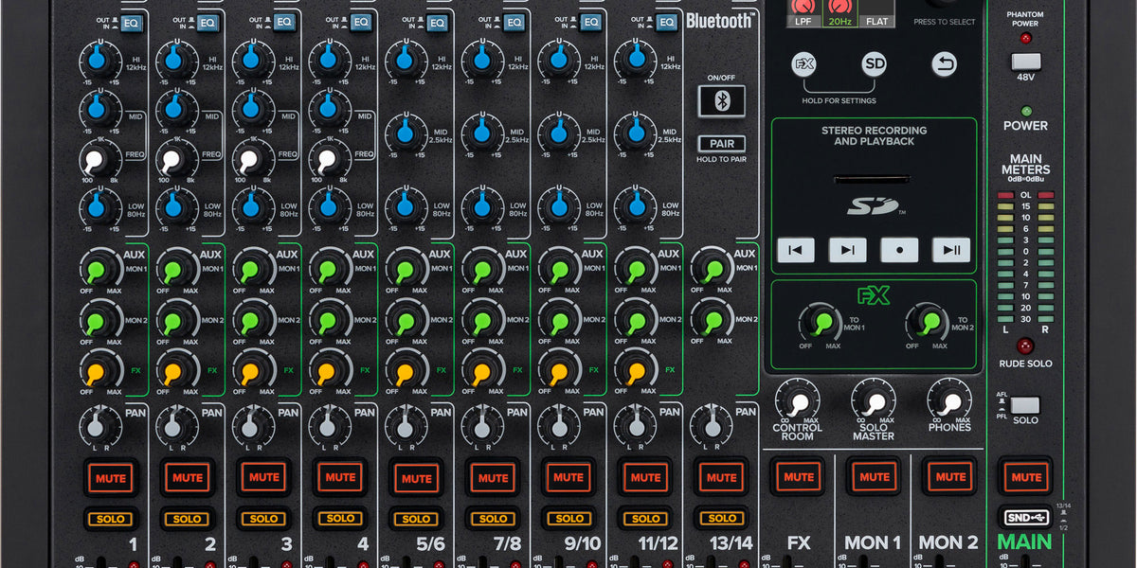
Task: Hit the back/return arrow icon
Action: point(945,62)
